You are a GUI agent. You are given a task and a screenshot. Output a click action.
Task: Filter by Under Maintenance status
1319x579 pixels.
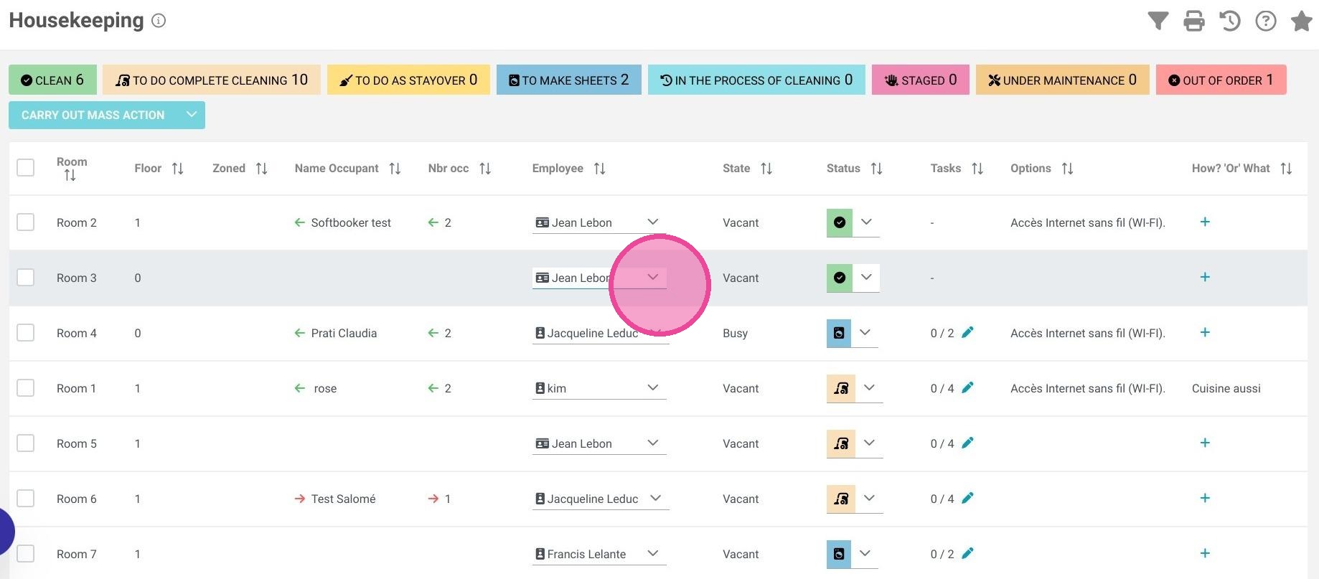click(x=1063, y=80)
